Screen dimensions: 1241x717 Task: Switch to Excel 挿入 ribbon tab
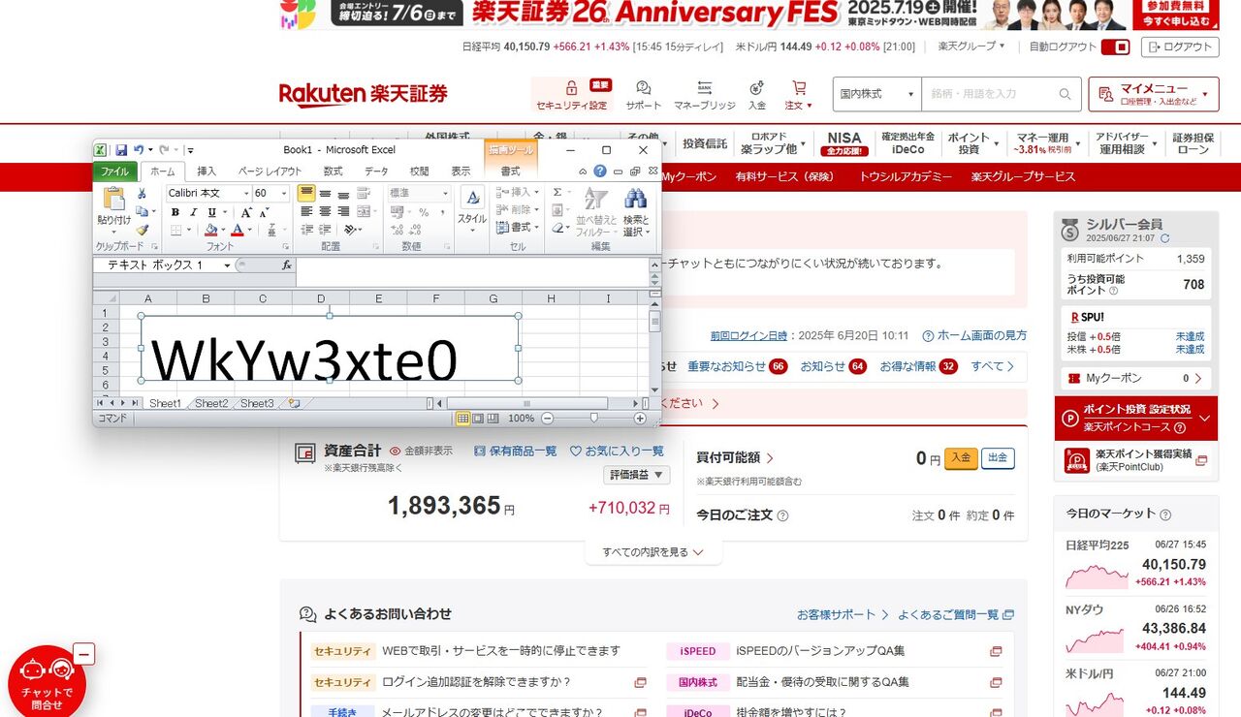pos(207,171)
